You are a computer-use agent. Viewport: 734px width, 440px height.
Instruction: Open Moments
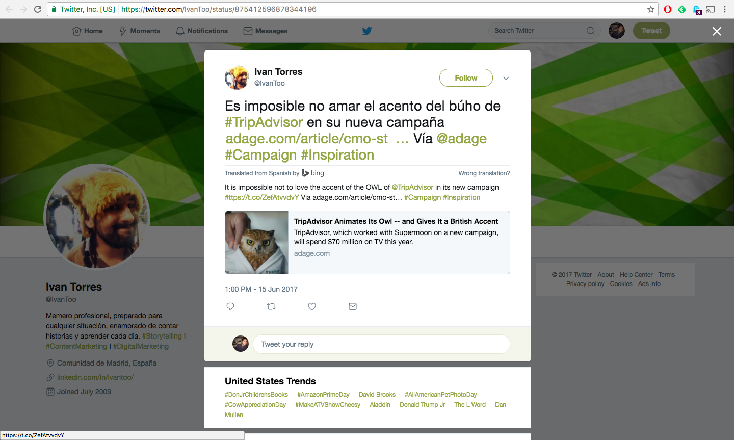coord(140,31)
